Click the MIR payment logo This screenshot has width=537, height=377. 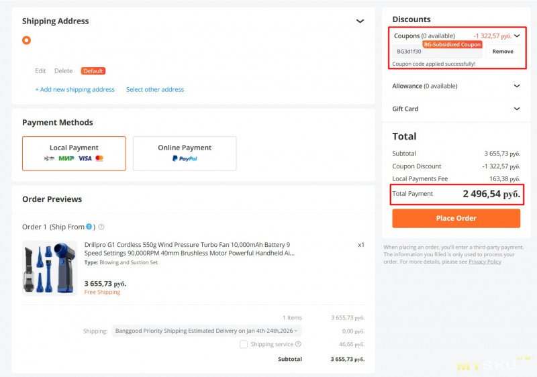point(66,158)
